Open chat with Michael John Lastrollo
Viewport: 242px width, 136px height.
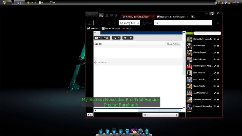202,39
